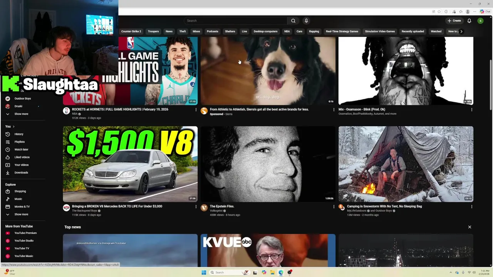This screenshot has height=277, width=493.
Task: Open Liked videos in the sidebar
Action: point(22,157)
